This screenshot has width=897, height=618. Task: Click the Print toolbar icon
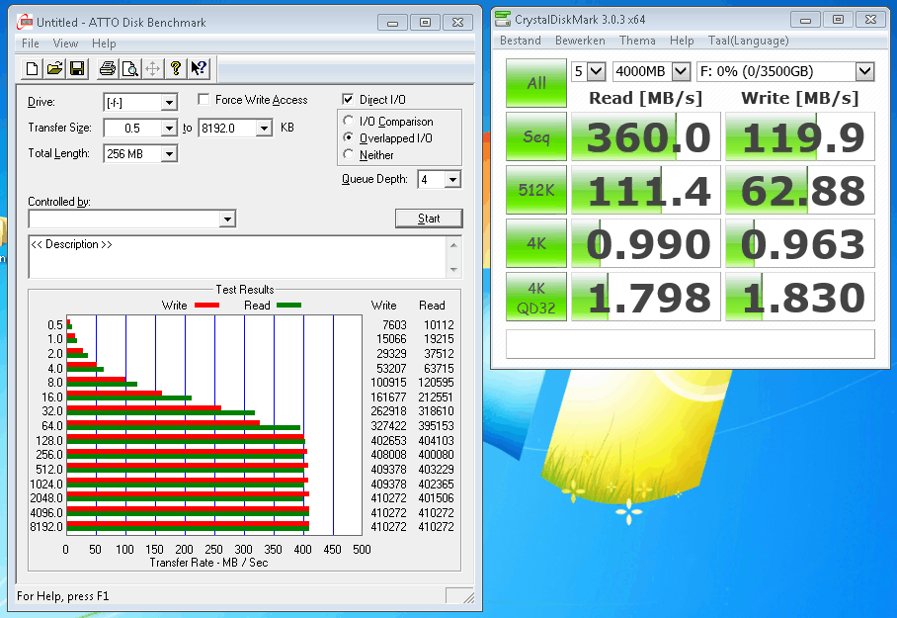(107, 68)
